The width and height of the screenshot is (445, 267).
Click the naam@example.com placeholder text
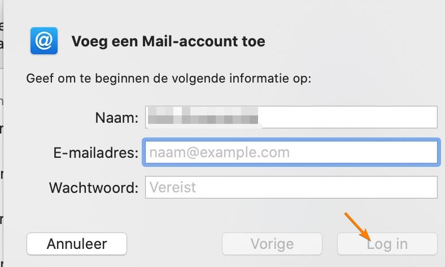pos(219,152)
